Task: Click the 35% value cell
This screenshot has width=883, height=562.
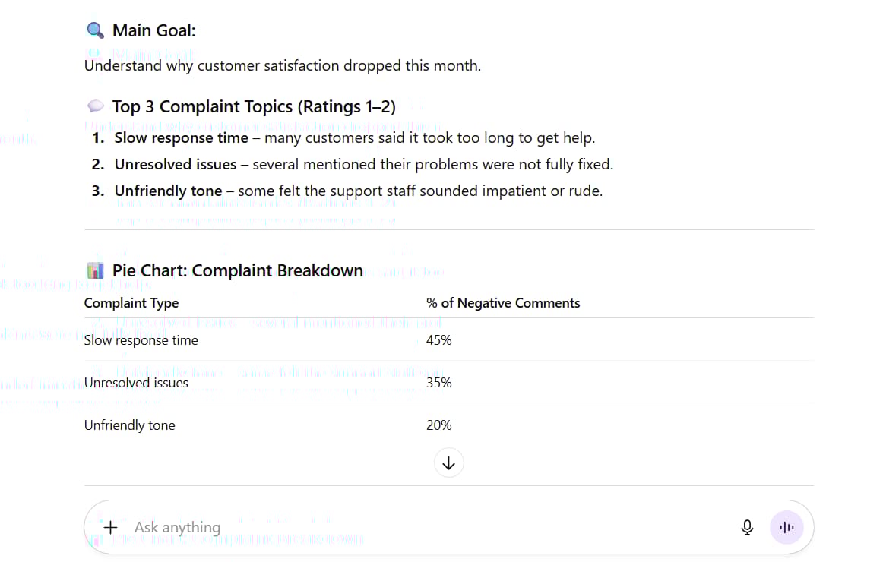Action: [438, 383]
